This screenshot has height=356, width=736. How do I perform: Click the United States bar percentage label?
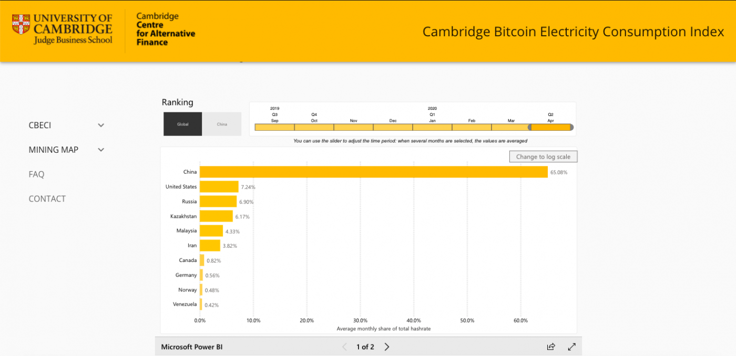[248, 186]
